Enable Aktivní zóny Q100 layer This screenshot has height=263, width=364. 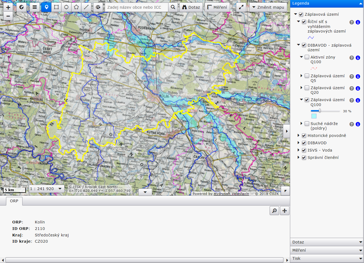tap(307, 57)
